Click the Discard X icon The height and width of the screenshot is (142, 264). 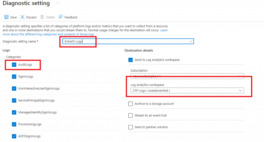click(x=22, y=17)
